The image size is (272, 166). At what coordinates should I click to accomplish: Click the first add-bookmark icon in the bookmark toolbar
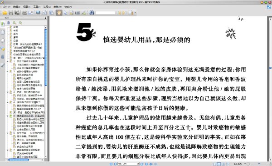(15, 23)
